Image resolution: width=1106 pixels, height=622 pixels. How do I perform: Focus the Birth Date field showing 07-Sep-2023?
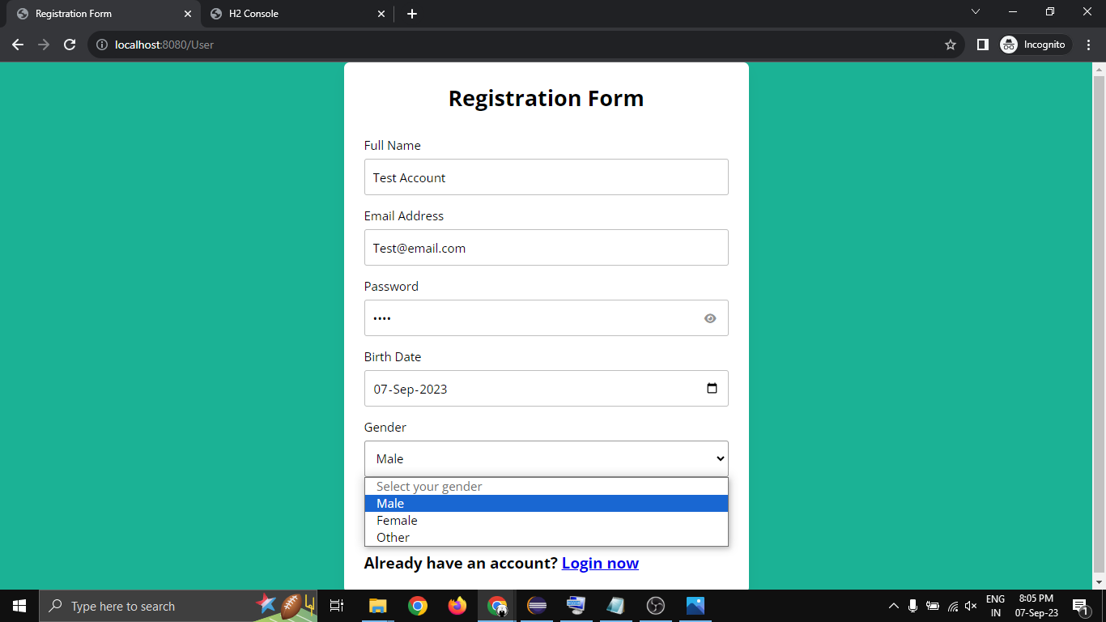(547, 389)
